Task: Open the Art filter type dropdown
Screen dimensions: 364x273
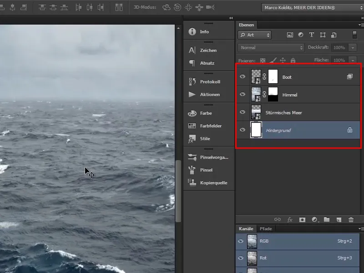Action: click(x=254, y=35)
